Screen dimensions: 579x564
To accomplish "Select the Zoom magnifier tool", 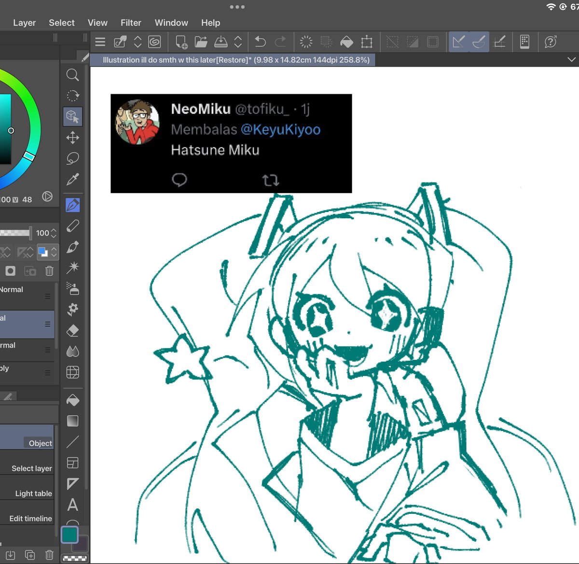I will pos(73,75).
